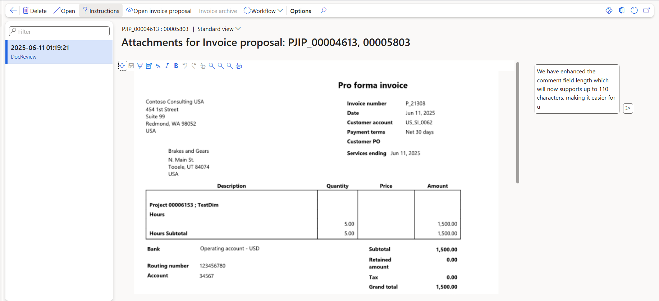Viewport: 659px width, 301px height.
Task: Click the Open in Office icon
Action: 622,10
